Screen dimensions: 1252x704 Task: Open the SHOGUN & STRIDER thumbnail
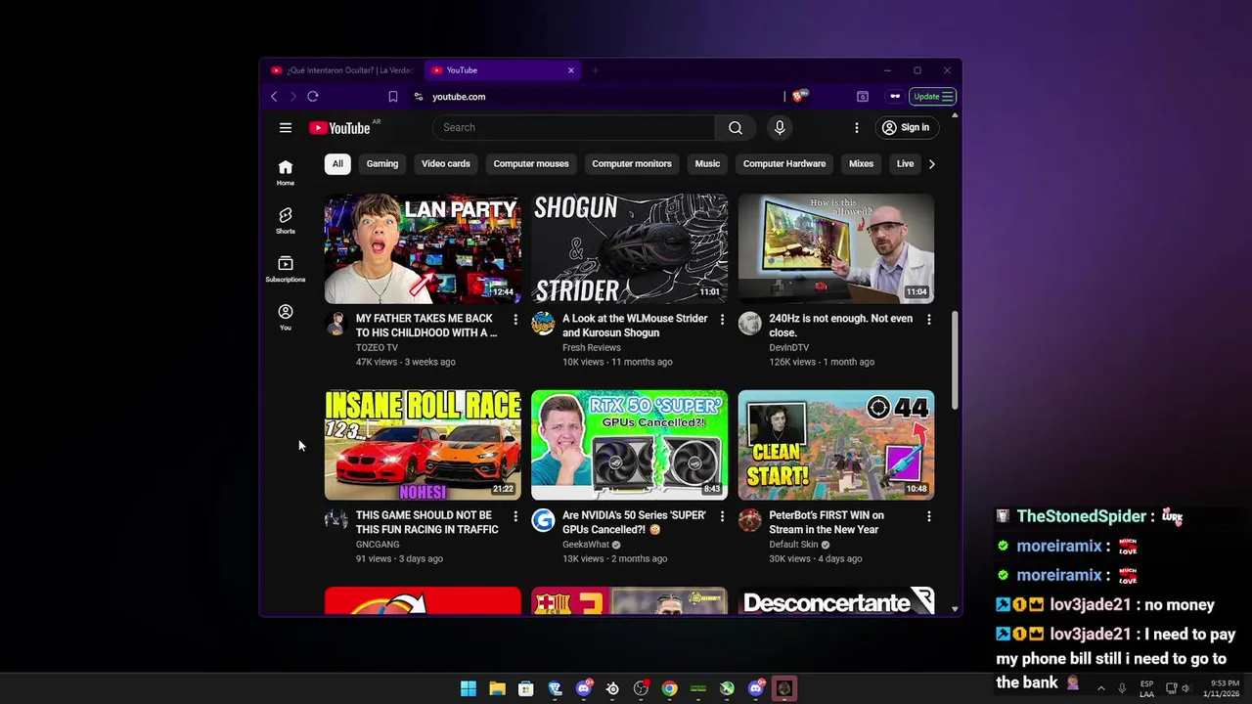tap(630, 248)
